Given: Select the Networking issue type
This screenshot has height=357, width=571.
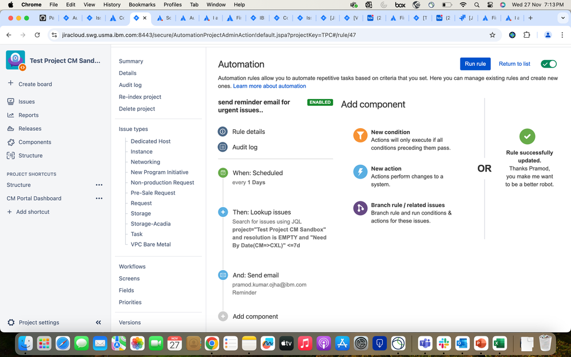Looking at the screenshot, I should (x=145, y=162).
